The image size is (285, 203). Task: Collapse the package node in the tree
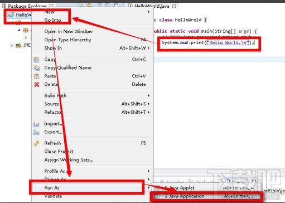(x=19, y=30)
